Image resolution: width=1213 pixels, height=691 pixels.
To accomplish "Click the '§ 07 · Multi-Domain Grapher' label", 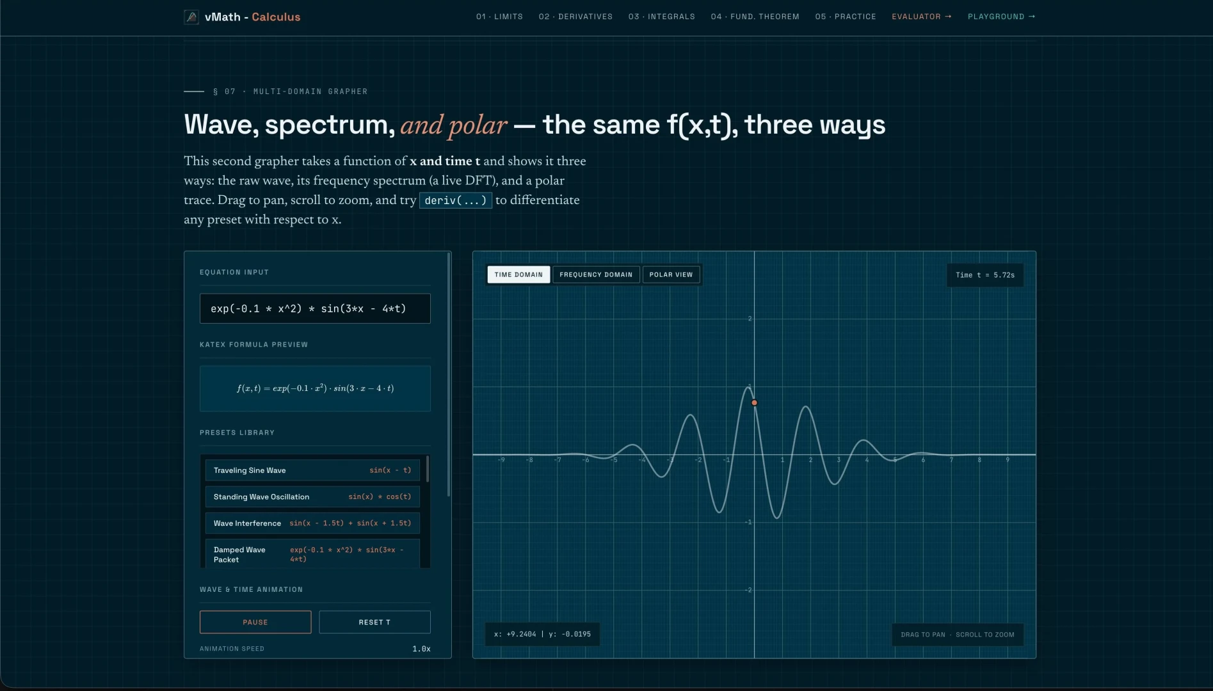I will click(291, 91).
